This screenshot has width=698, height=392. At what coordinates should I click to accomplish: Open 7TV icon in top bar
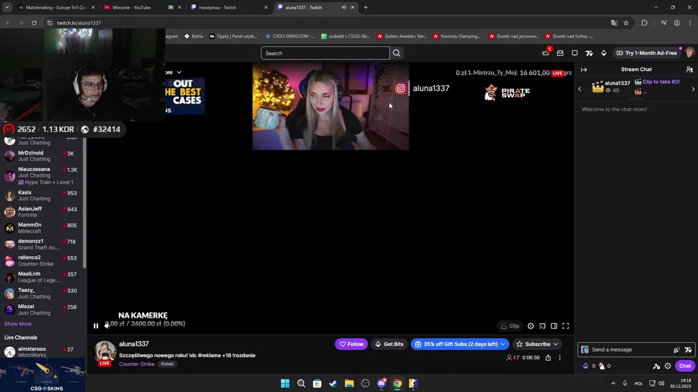pos(589,53)
